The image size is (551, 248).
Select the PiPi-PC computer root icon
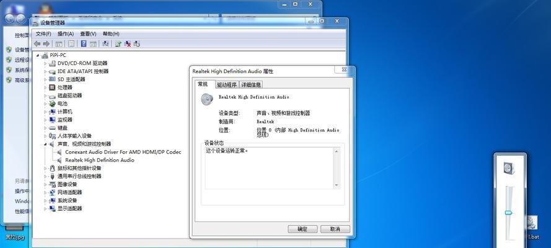click(44, 56)
